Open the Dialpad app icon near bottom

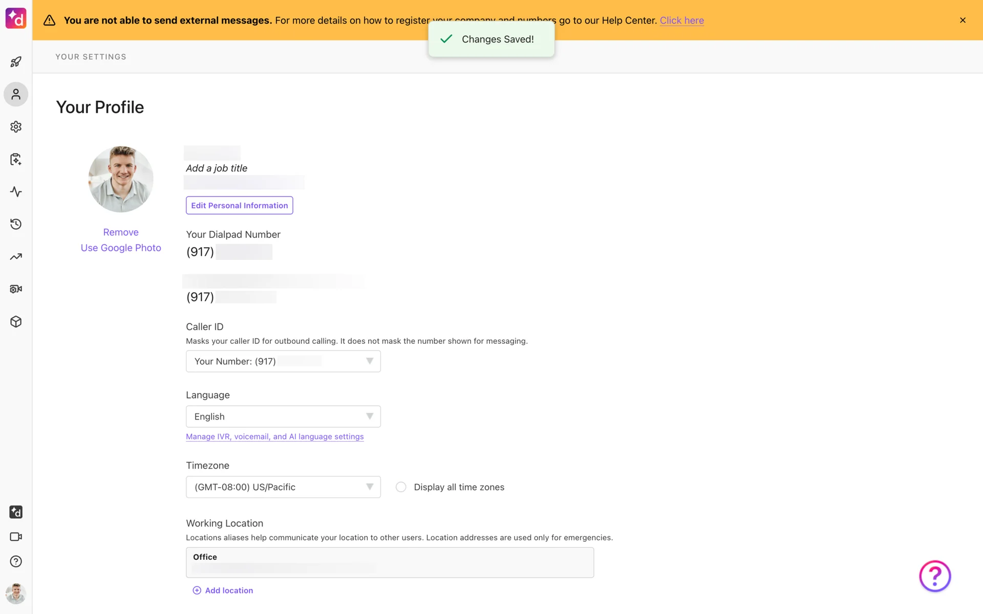(x=16, y=512)
